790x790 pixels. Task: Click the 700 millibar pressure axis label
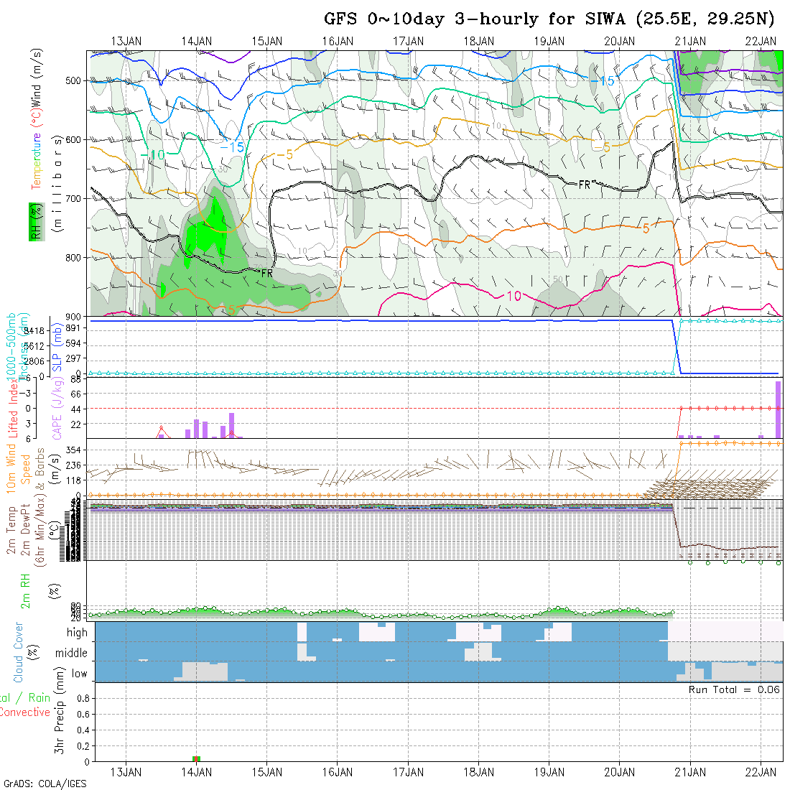75,198
